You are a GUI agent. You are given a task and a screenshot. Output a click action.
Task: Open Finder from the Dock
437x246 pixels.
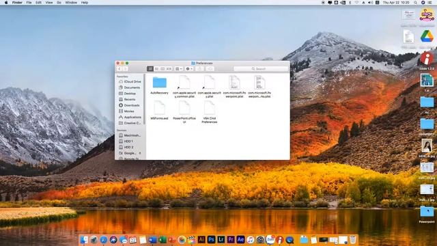[x=84, y=240]
